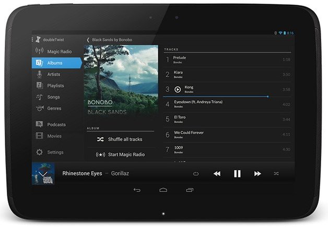Pause the current playback
The image size is (328, 227).
[237, 174]
